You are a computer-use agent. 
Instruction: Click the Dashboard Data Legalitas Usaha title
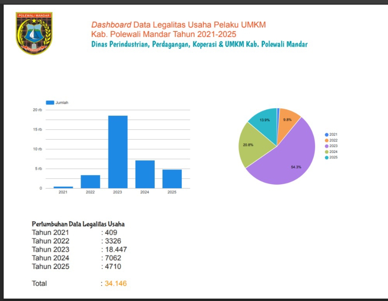pyautogui.click(x=178, y=25)
